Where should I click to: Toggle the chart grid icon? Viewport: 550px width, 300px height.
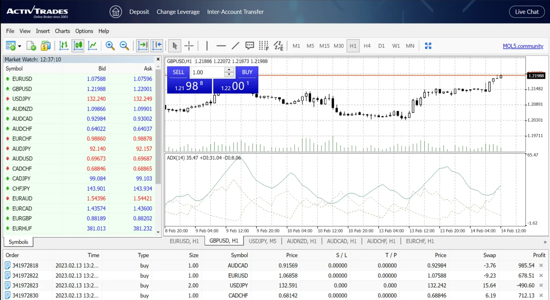pos(264,46)
